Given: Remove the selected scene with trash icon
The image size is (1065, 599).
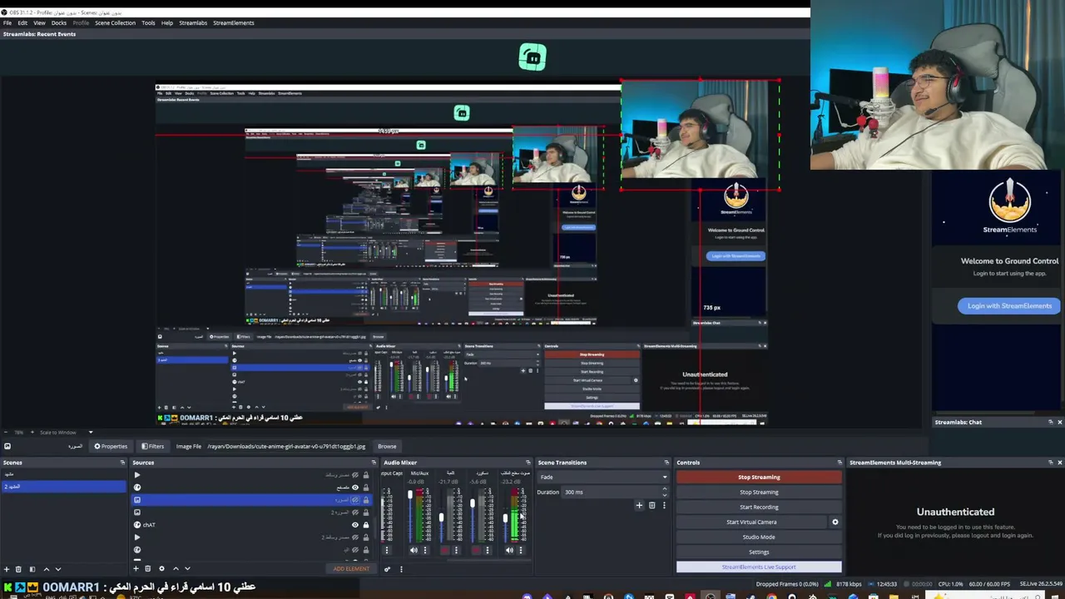Looking at the screenshot, I should coord(18,569).
